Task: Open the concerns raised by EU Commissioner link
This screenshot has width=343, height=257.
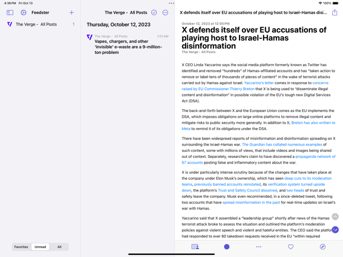Action: (218, 89)
